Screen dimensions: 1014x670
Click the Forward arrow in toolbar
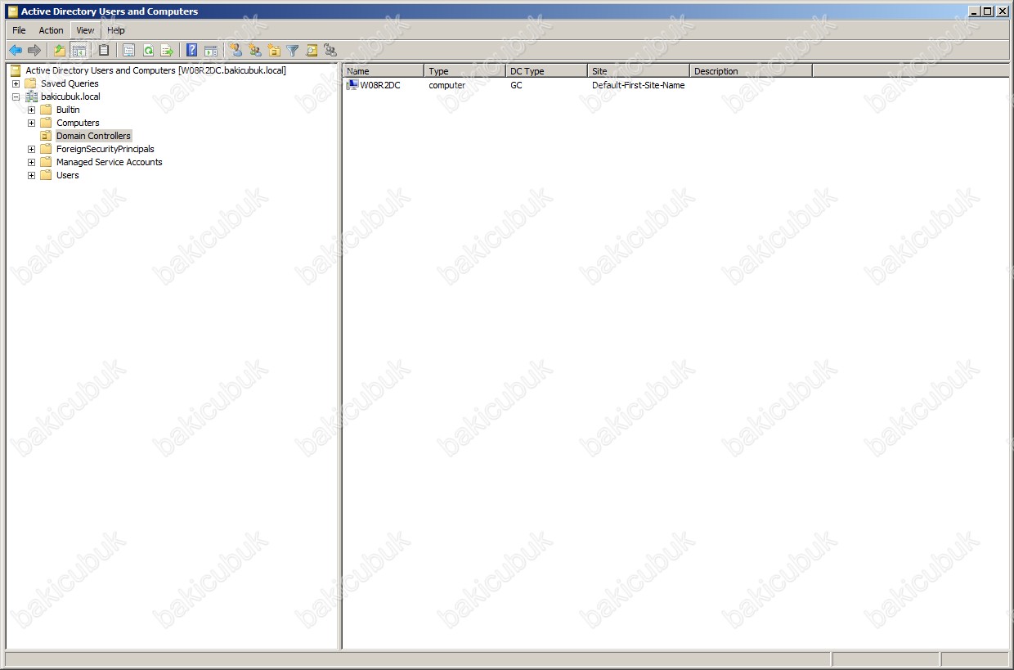pyautogui.click(x=34, y=51)
